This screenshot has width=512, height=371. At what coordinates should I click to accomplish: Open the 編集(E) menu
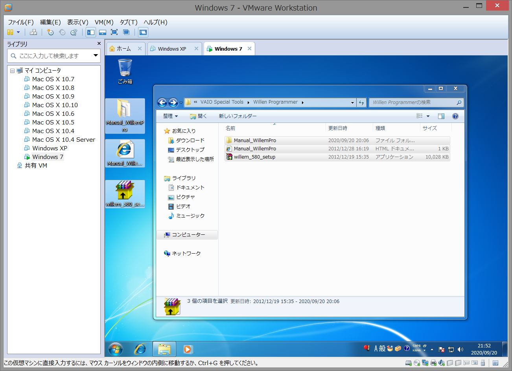(x=50, y=22)
